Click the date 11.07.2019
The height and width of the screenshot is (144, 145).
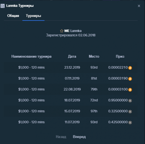pos(72,122)
